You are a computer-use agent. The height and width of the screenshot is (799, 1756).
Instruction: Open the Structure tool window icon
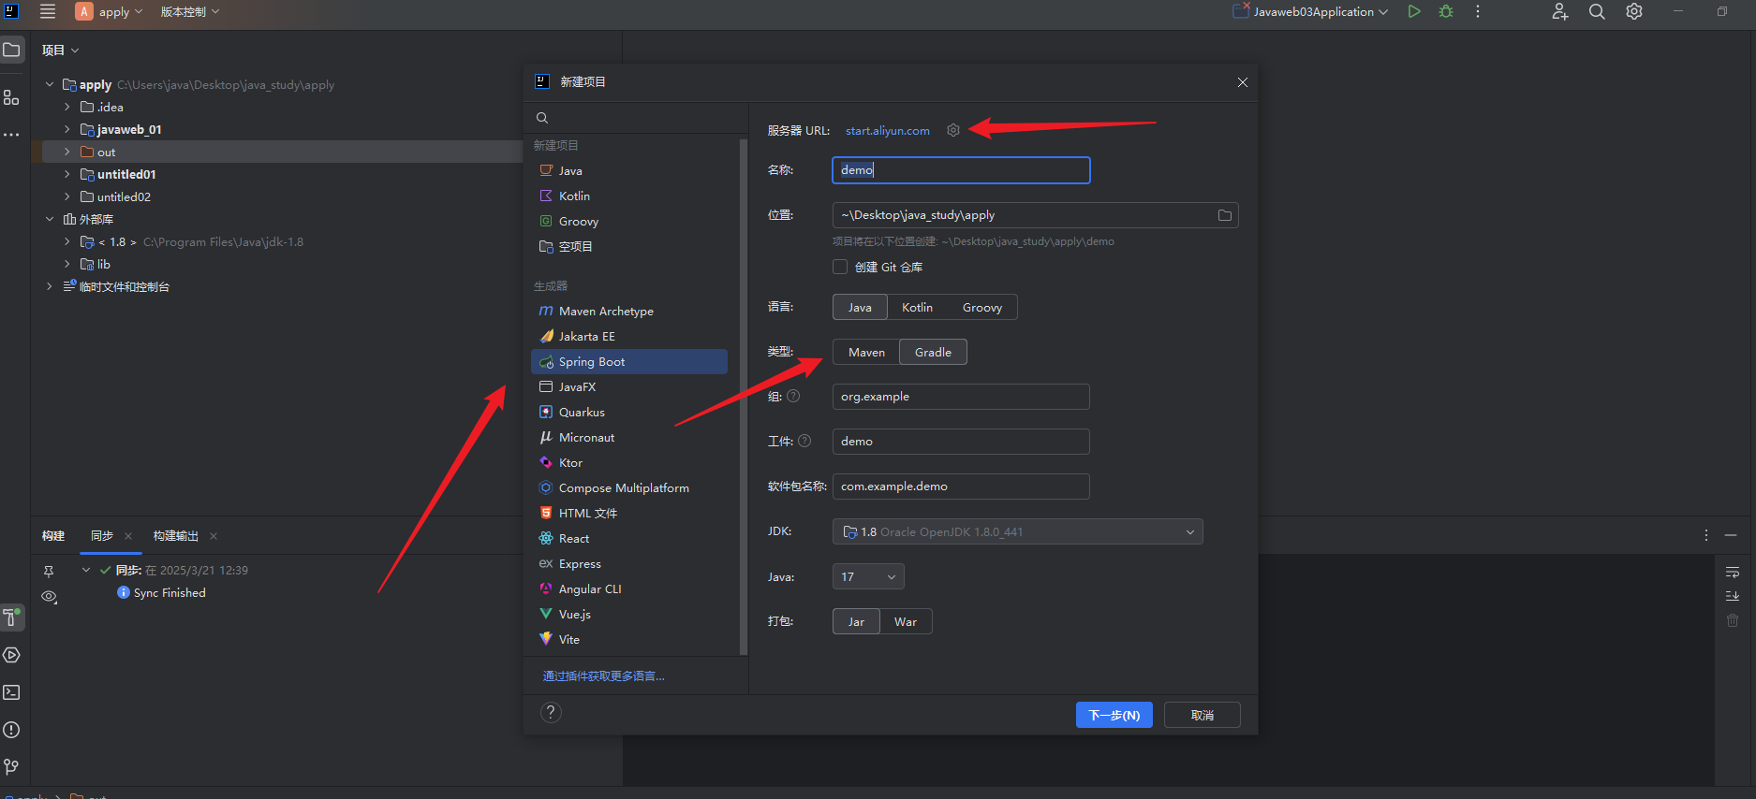pyautogui.click(x=11, y=96)
